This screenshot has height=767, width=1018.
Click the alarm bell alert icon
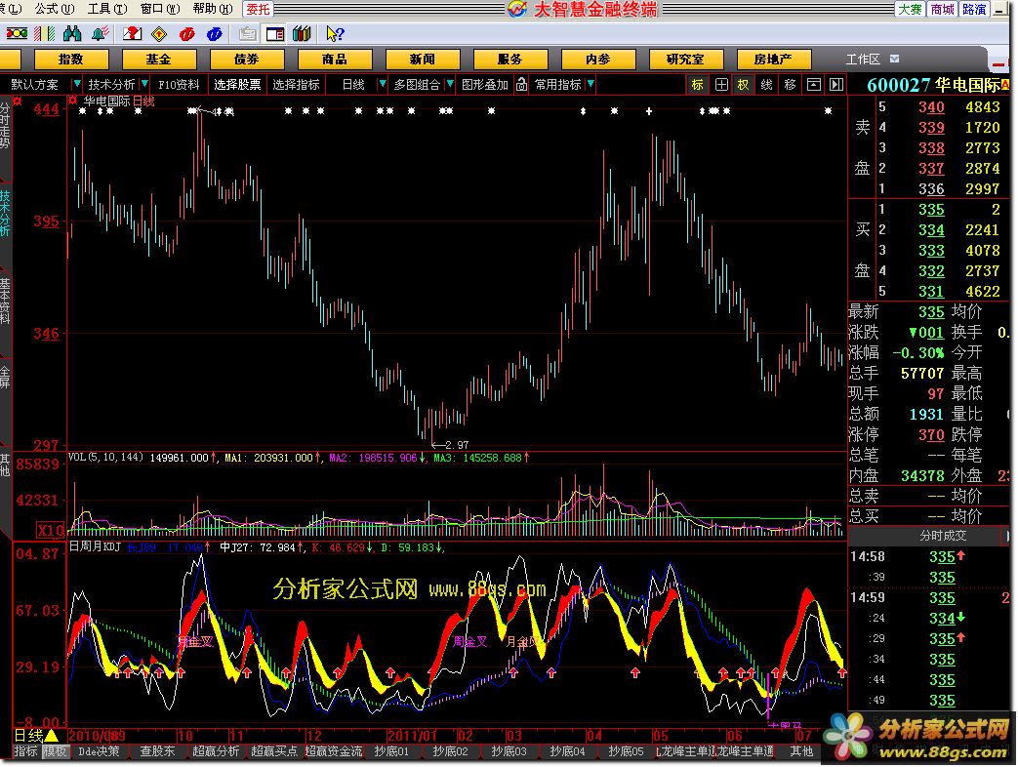click(x=100, y=34)
